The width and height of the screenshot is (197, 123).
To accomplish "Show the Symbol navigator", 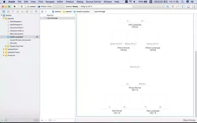I will (x=8, y=12).
